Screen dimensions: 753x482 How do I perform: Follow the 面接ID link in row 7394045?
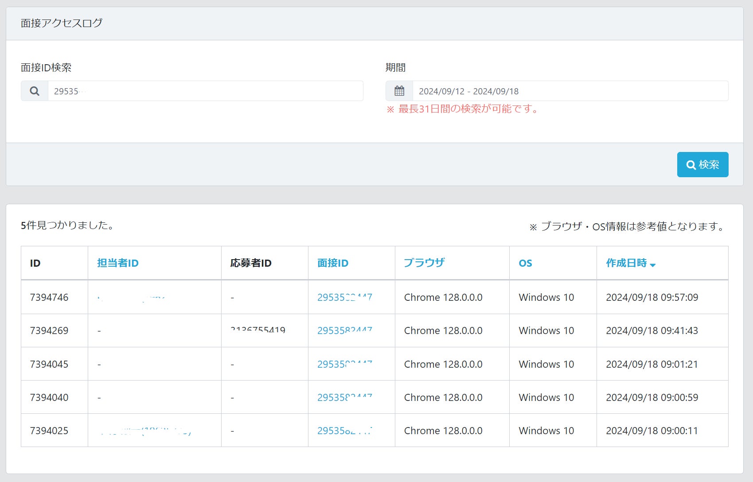click(x=345, y=364)
